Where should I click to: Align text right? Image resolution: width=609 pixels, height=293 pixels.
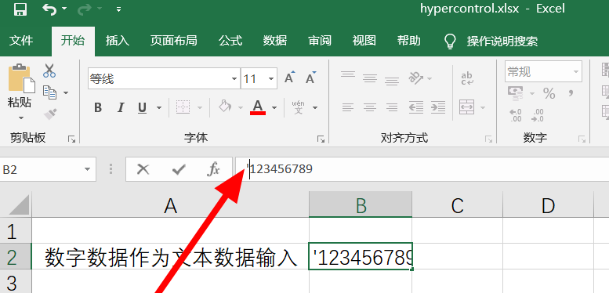click(392, 107)
